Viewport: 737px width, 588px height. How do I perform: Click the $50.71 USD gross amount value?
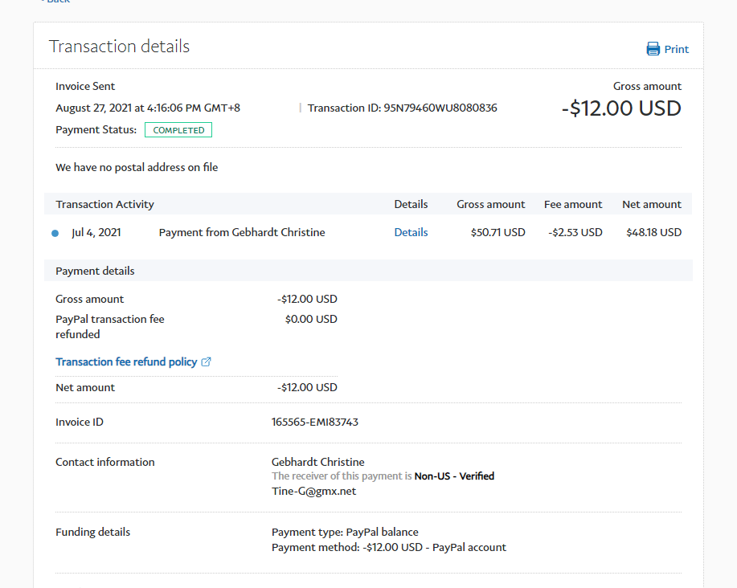pos(497,232)
